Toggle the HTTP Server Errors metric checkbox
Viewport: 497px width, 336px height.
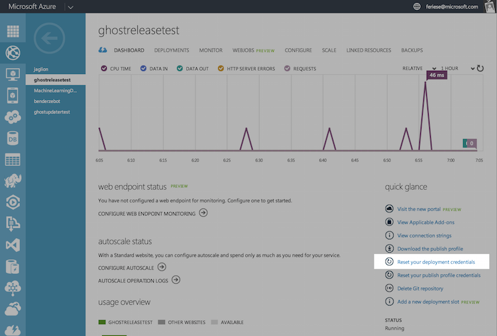221,68
